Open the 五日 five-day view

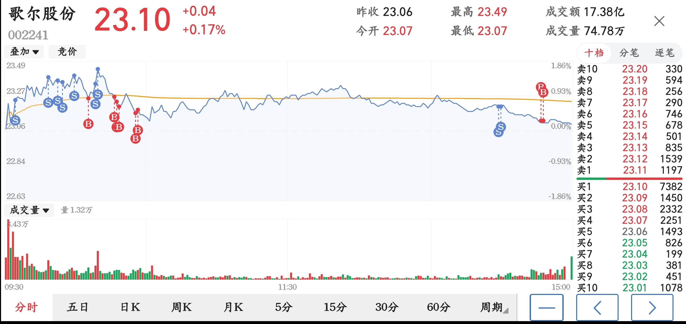point(78,308)
